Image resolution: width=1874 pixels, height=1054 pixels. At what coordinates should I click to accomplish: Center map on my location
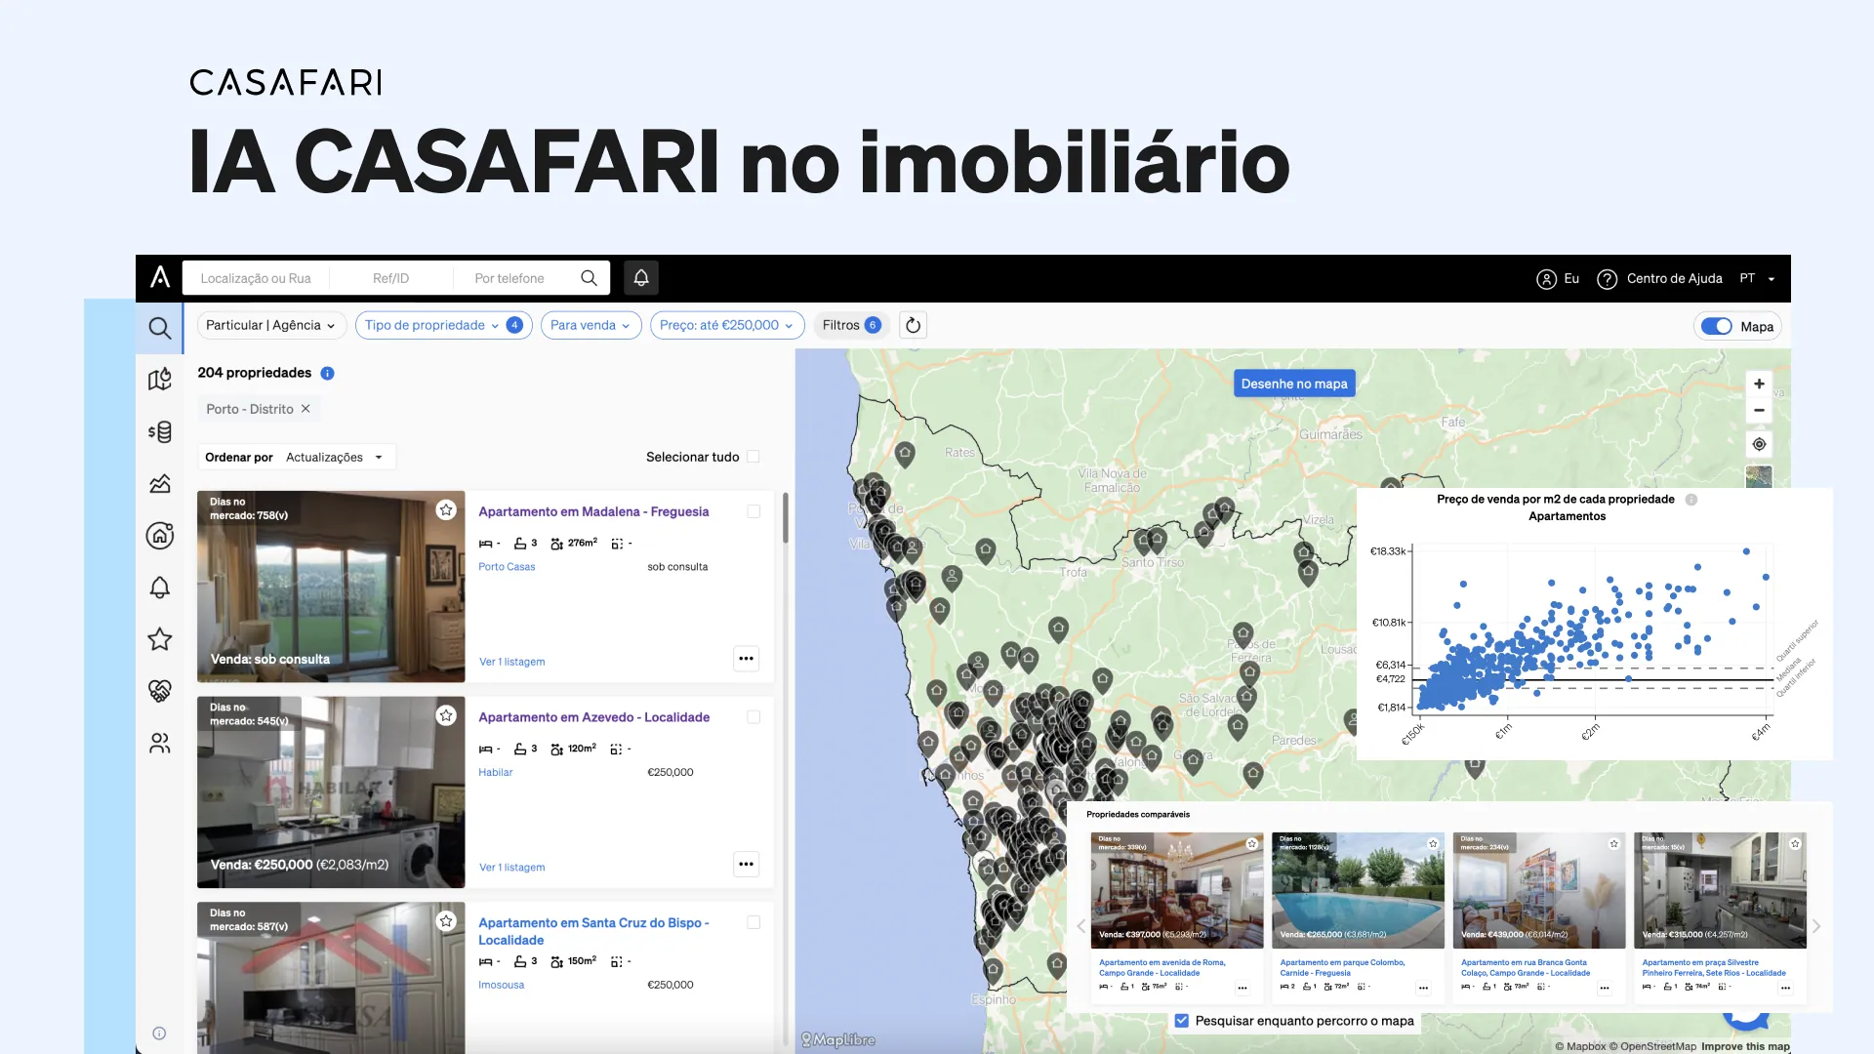click(1759, 444)
